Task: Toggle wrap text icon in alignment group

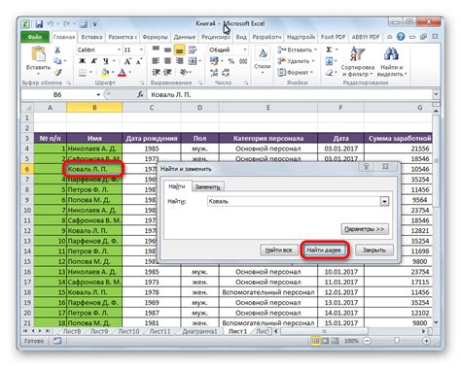Action: tap(193, 50)
